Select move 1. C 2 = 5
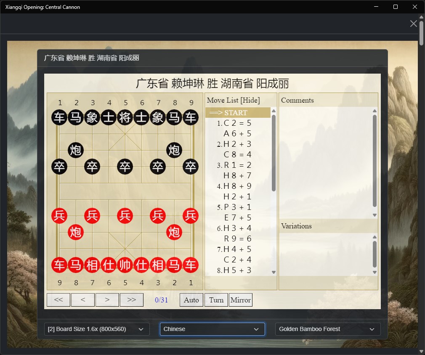 point(234,123)
